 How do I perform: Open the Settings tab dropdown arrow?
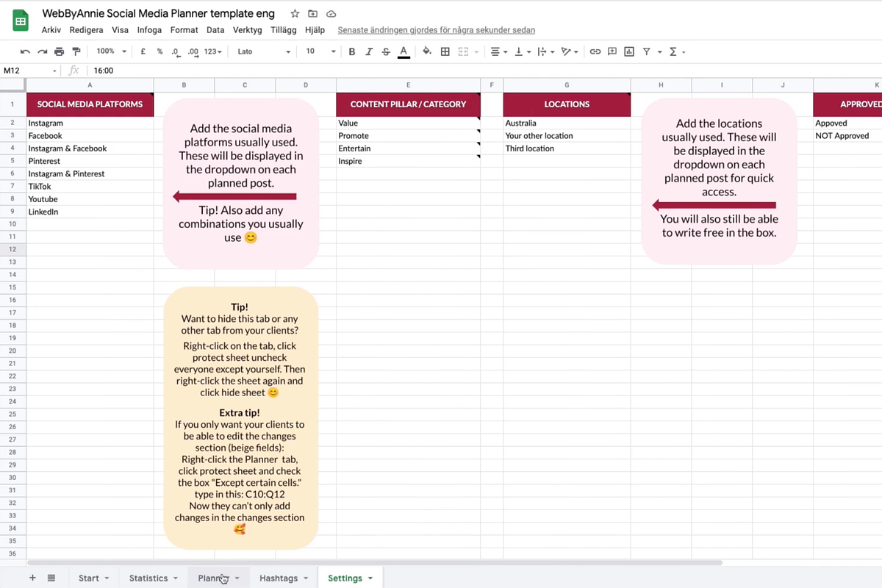click(x=370, y=578)
